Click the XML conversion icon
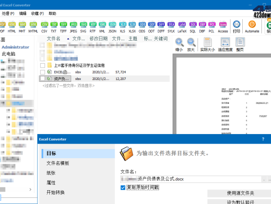The image size is (271, 204). [x=102, y=27]
